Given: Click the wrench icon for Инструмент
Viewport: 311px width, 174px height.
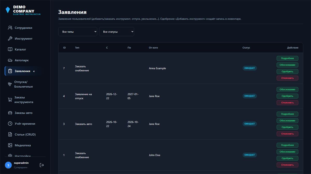Looking at the screenshot, I should [10, 39].
